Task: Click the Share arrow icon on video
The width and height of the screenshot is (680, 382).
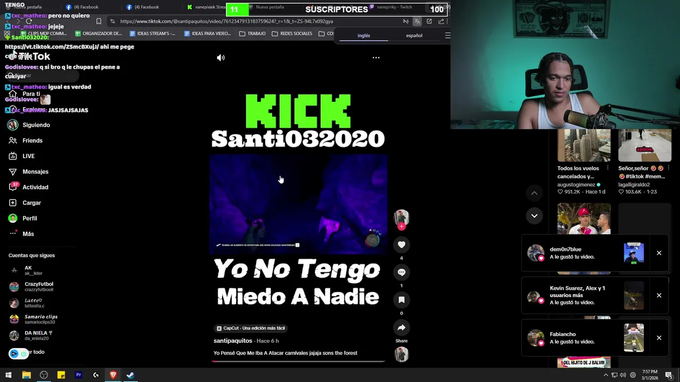Action: coord(401,327)
